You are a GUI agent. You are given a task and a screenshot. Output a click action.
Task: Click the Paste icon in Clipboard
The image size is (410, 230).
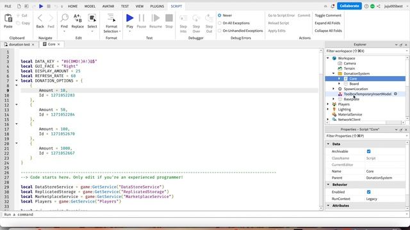[8, 19]
